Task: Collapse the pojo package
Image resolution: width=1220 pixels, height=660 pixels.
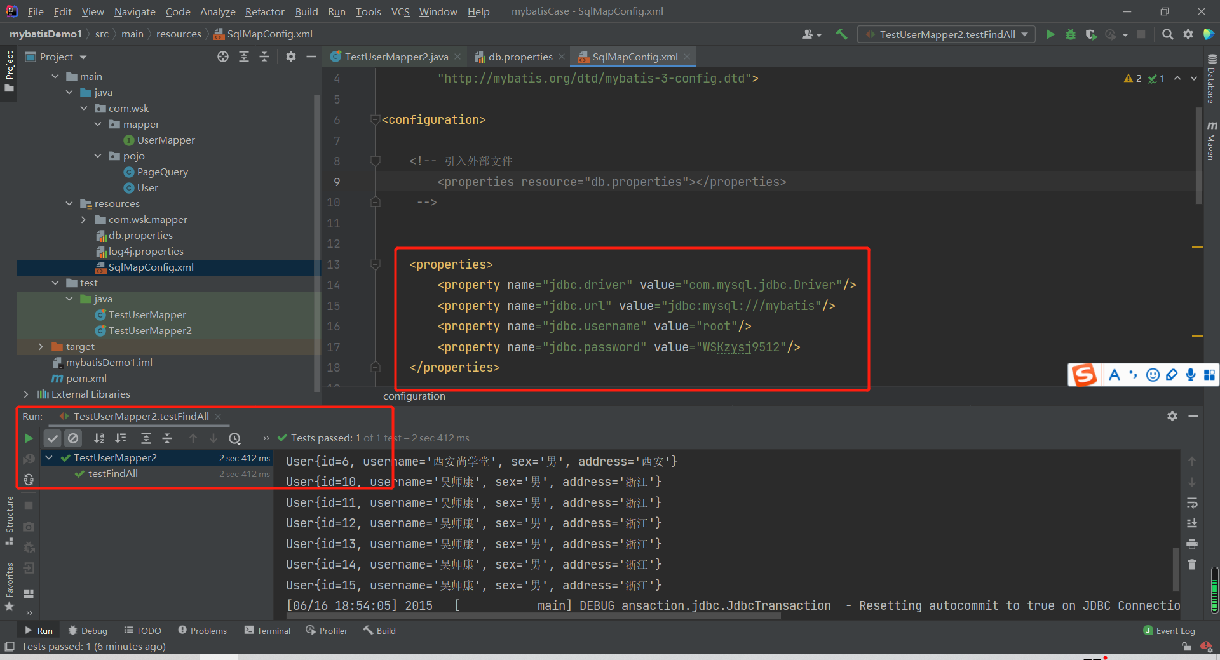Action: pyautogui.click(x=98, y=156)
